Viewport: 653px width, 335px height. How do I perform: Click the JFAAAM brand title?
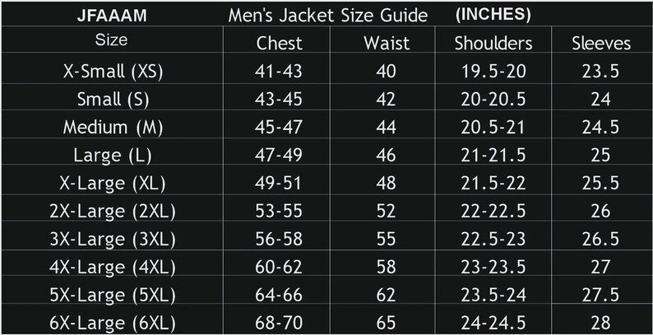pyautogui.click(x=112, y=16)
